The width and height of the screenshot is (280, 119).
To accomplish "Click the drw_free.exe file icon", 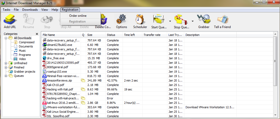I will (45, 58).
